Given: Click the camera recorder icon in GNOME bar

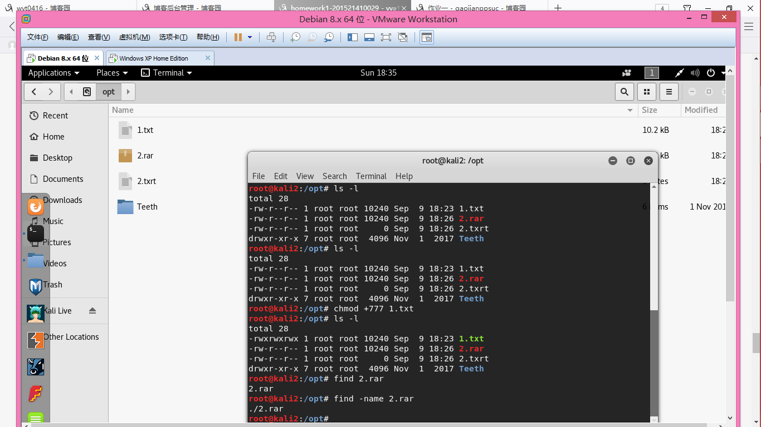Looking at the screenshot, I should pyautogui.click(x=627, y=73).
